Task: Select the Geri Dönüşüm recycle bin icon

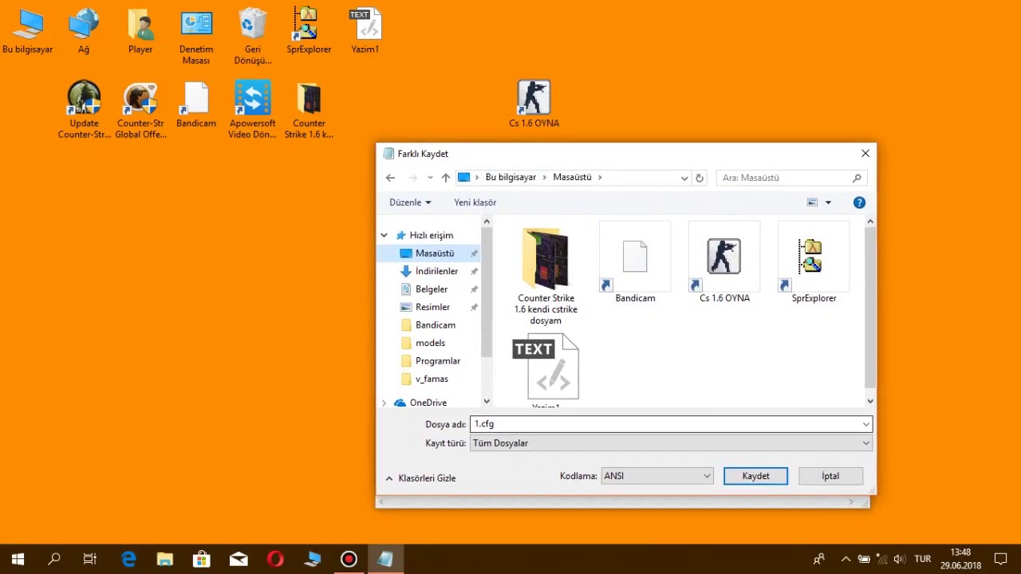Action: coord(253,37)
